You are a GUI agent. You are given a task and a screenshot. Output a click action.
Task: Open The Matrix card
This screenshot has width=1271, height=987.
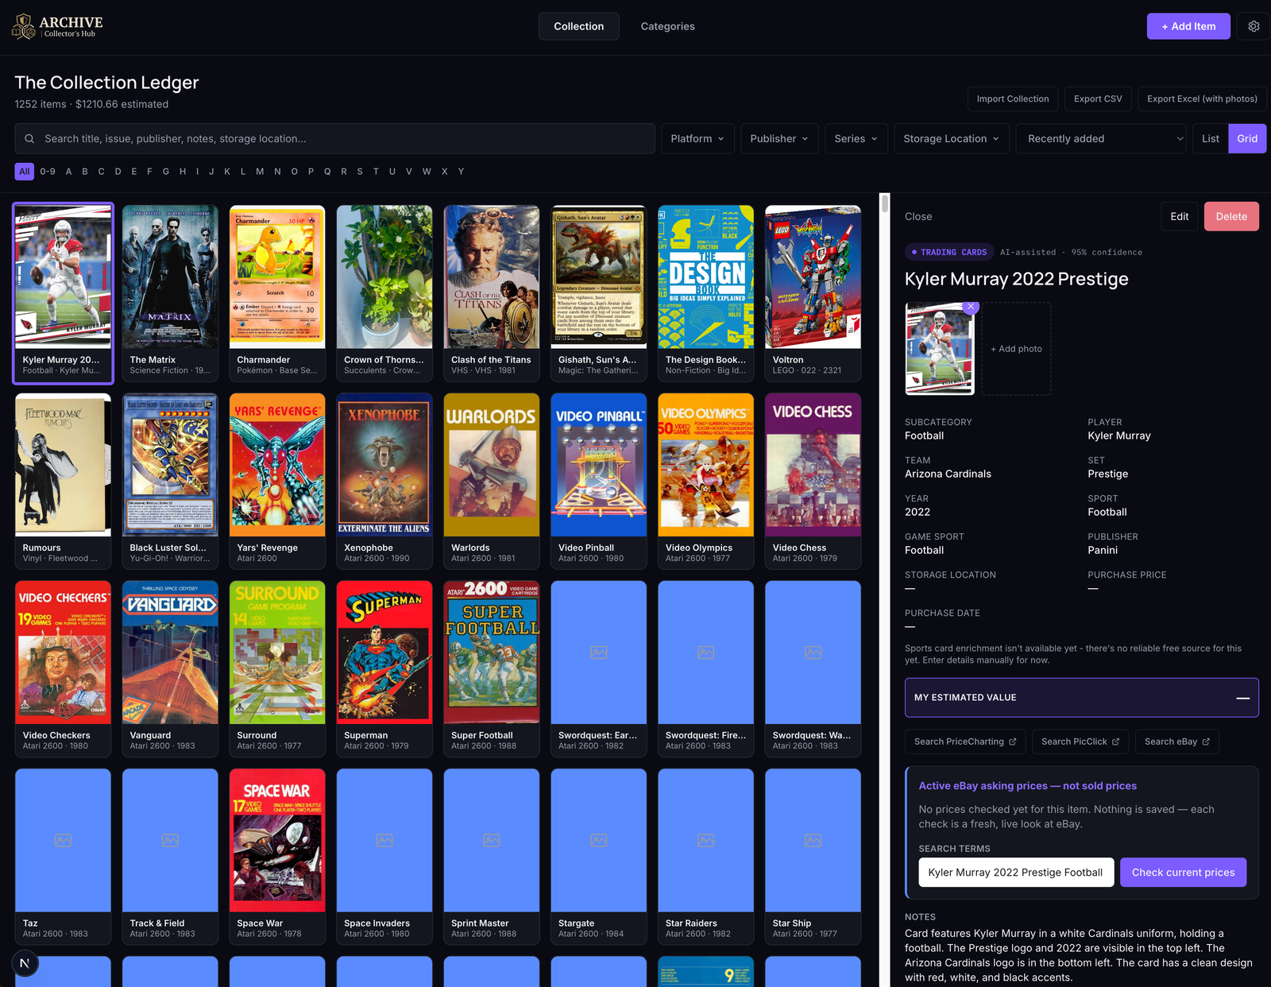(x=170, y=293)
